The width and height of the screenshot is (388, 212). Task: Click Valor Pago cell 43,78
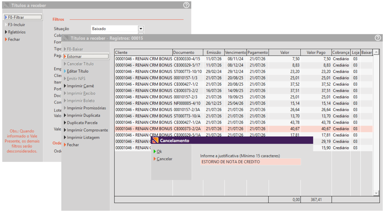click(316, 122)
